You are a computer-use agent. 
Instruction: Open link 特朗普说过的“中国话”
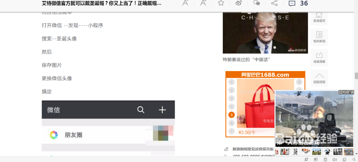pyautogui.click(x=247, y=60)
